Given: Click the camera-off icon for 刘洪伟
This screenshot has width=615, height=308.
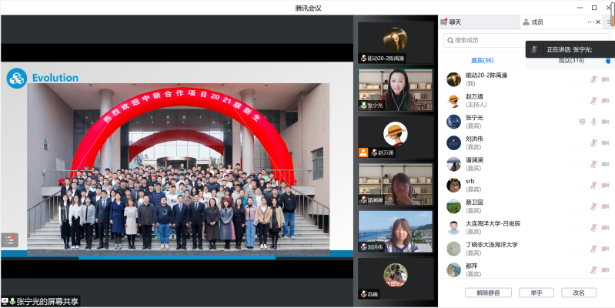Looking at the screenshot, I should click(x=605, y=142).
